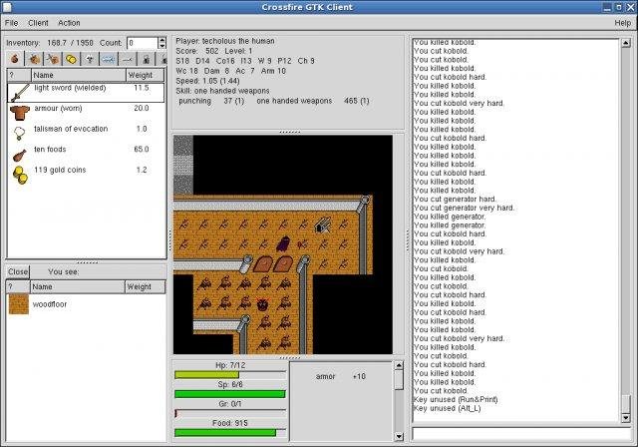
Task: Click the message log scrollbar thumb
Action: tap(626, 404)
